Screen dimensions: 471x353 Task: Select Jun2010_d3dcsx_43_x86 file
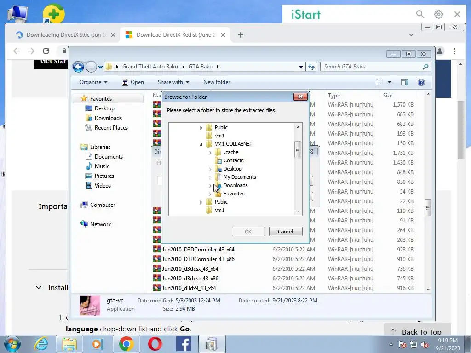[190, 278]
